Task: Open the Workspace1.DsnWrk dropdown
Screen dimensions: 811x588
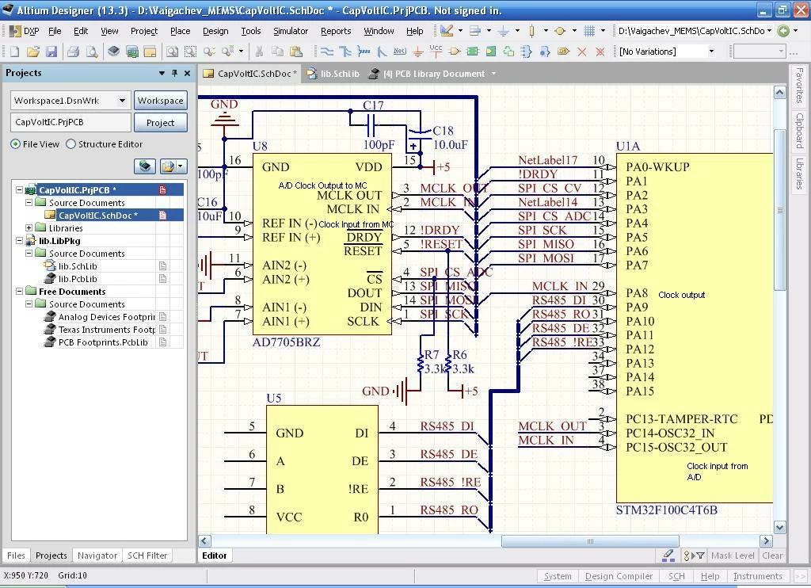Action: [122, 101]
